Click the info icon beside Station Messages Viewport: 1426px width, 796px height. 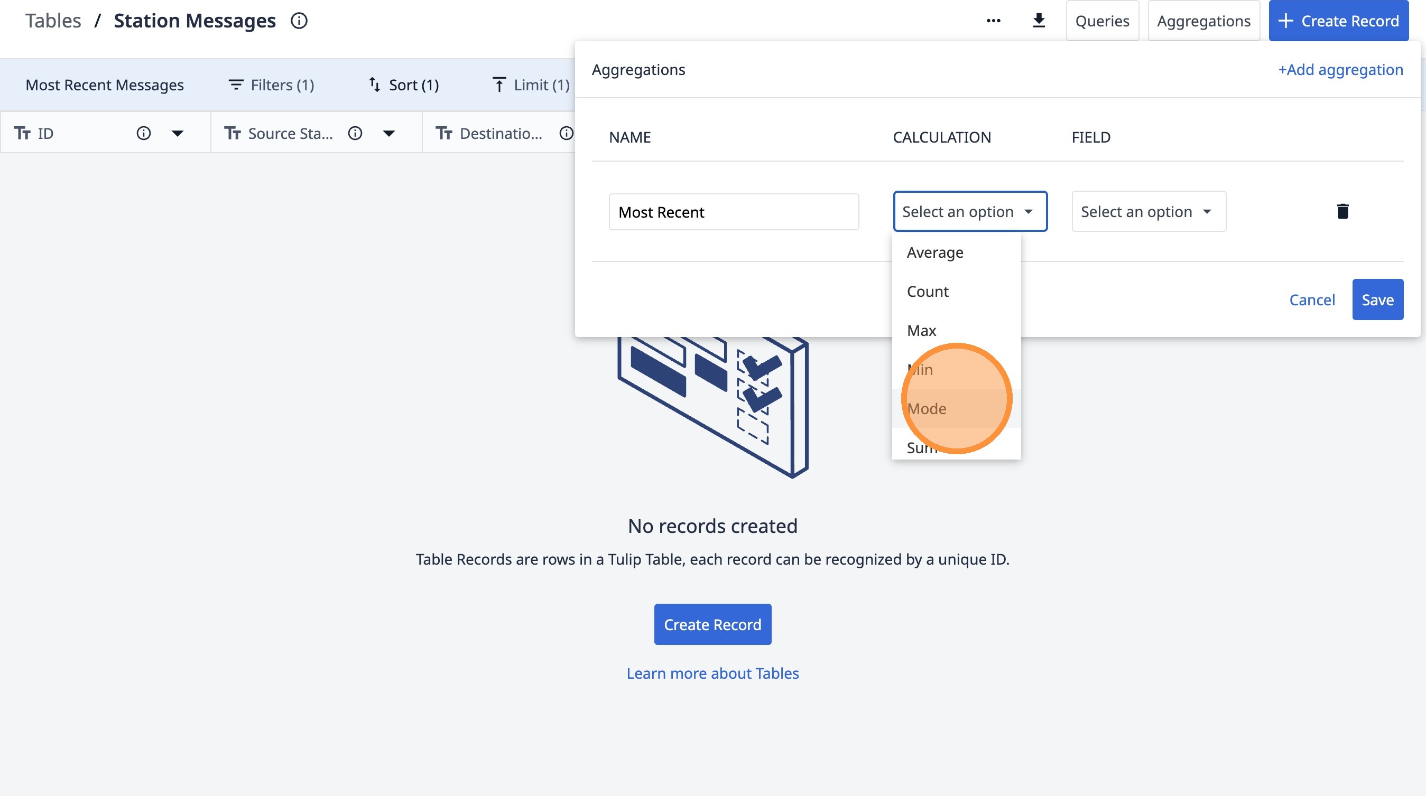(x=299, y=21)
